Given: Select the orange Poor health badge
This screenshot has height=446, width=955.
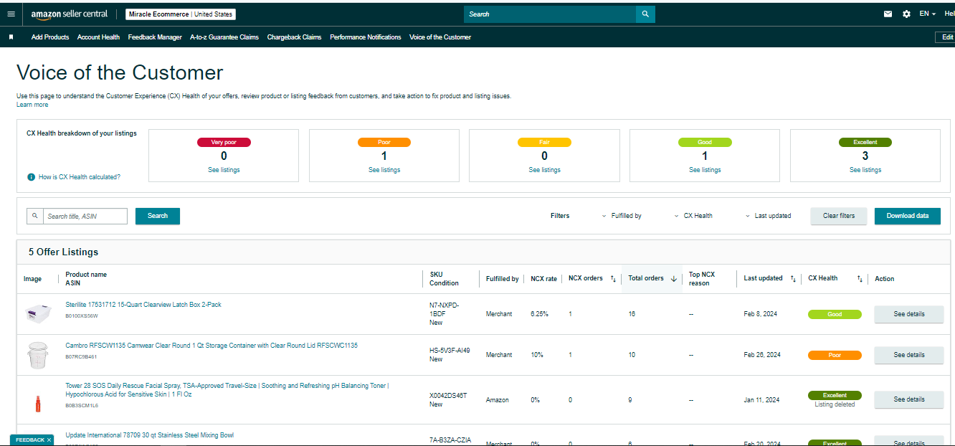Looking at the screenshot, I should point(835,355).
